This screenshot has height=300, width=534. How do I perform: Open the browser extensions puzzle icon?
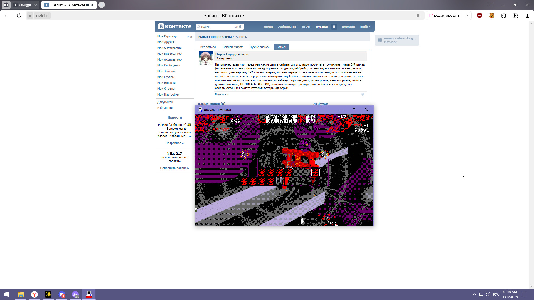tap(504, 16)
